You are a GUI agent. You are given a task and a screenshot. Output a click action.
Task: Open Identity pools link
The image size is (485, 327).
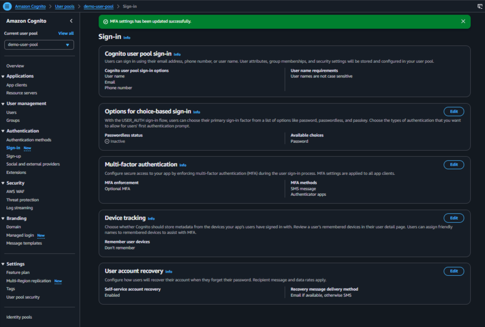(19, 317)
